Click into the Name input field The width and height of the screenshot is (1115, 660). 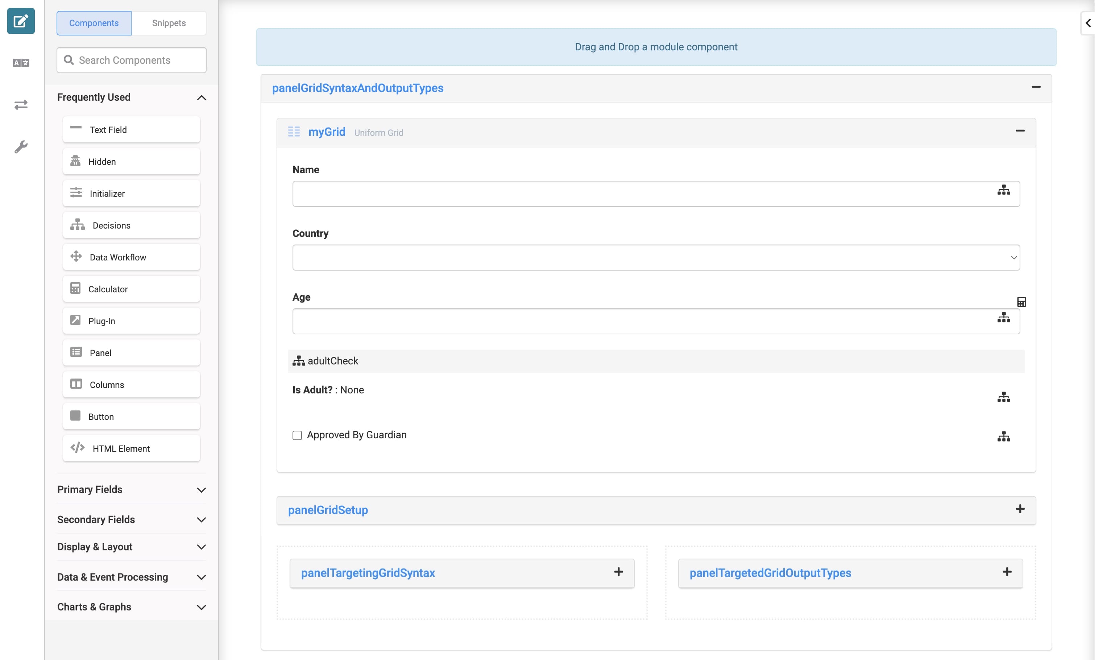(656, 193)
